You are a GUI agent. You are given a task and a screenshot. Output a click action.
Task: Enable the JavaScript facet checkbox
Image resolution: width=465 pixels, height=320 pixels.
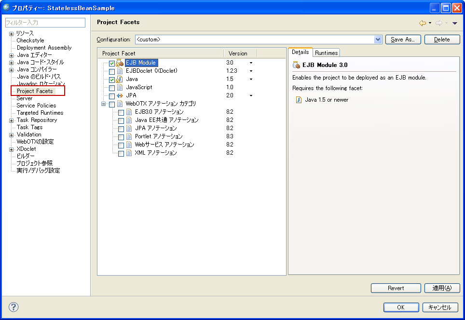(112, 88)
